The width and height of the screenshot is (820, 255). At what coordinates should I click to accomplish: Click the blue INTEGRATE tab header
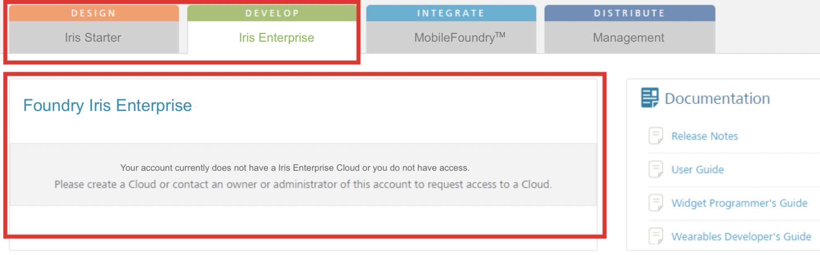(451, 13)
